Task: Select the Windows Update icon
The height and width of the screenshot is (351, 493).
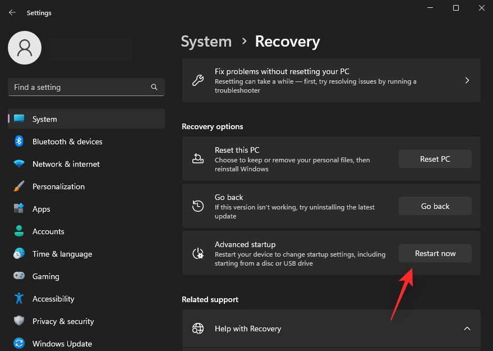Action: pos(19,343)
